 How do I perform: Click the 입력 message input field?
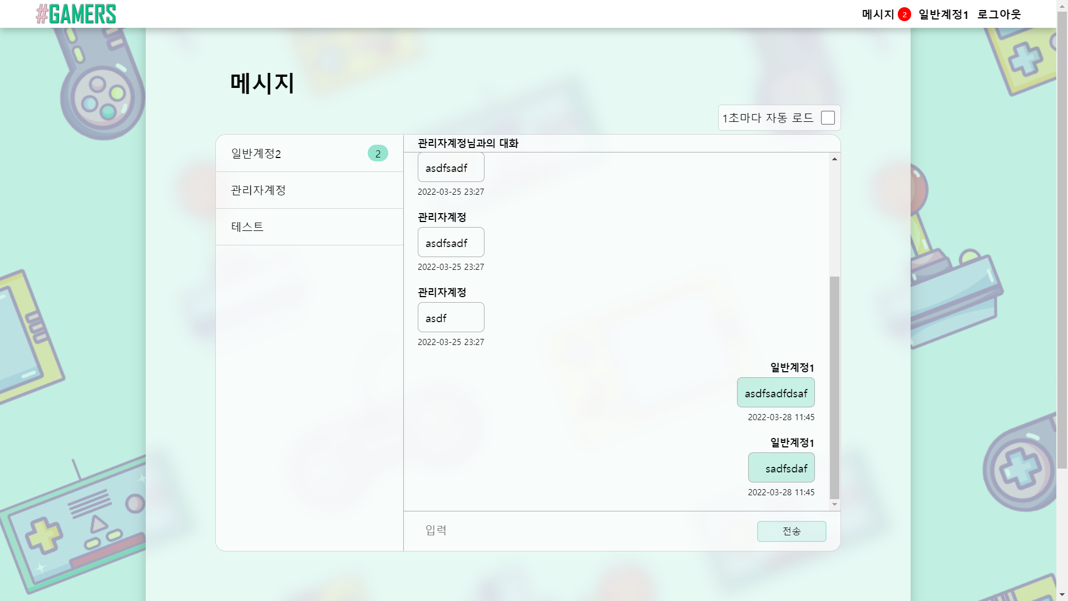pyautogui.click(x=556, y=530)
